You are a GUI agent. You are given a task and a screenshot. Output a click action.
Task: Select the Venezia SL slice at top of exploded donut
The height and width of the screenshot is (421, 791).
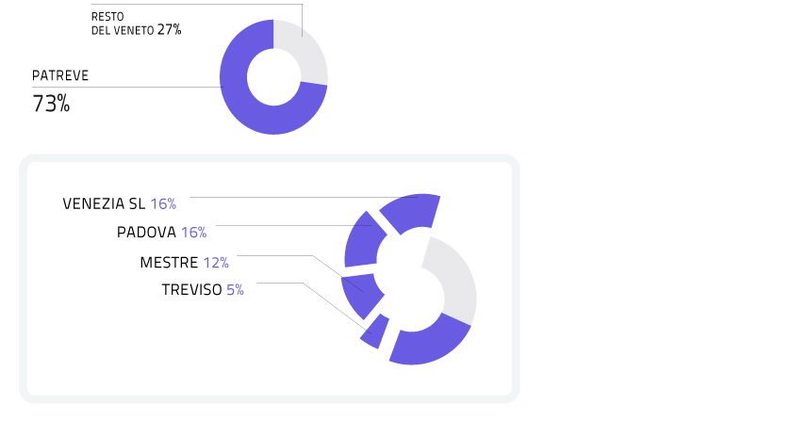click(414, 211)
